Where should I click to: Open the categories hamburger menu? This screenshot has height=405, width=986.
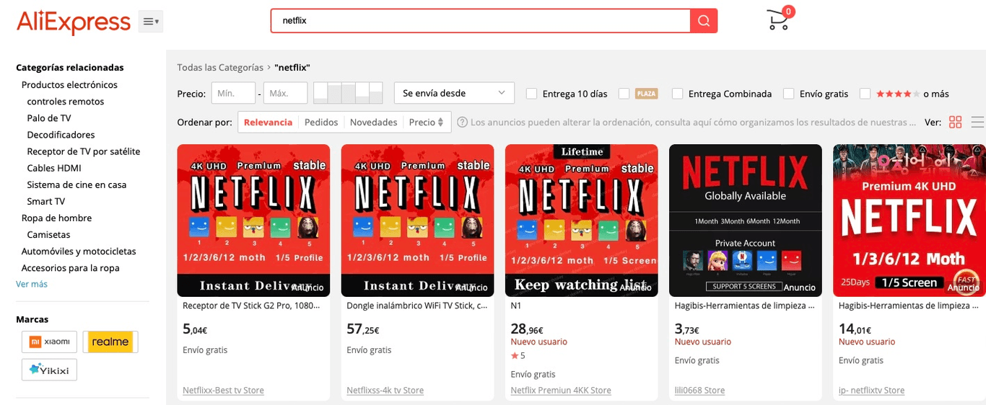151,22
